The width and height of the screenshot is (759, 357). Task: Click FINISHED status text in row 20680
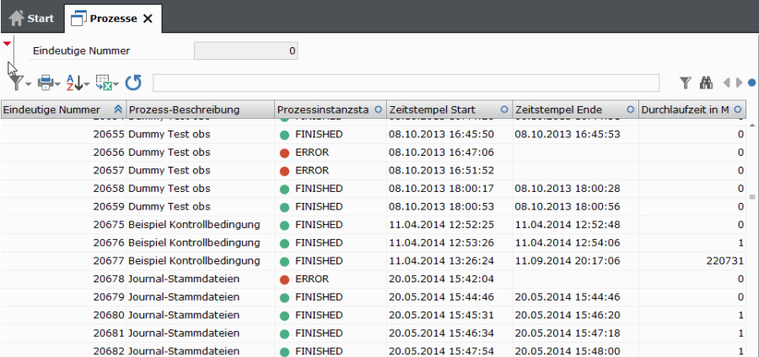point(319,315)
